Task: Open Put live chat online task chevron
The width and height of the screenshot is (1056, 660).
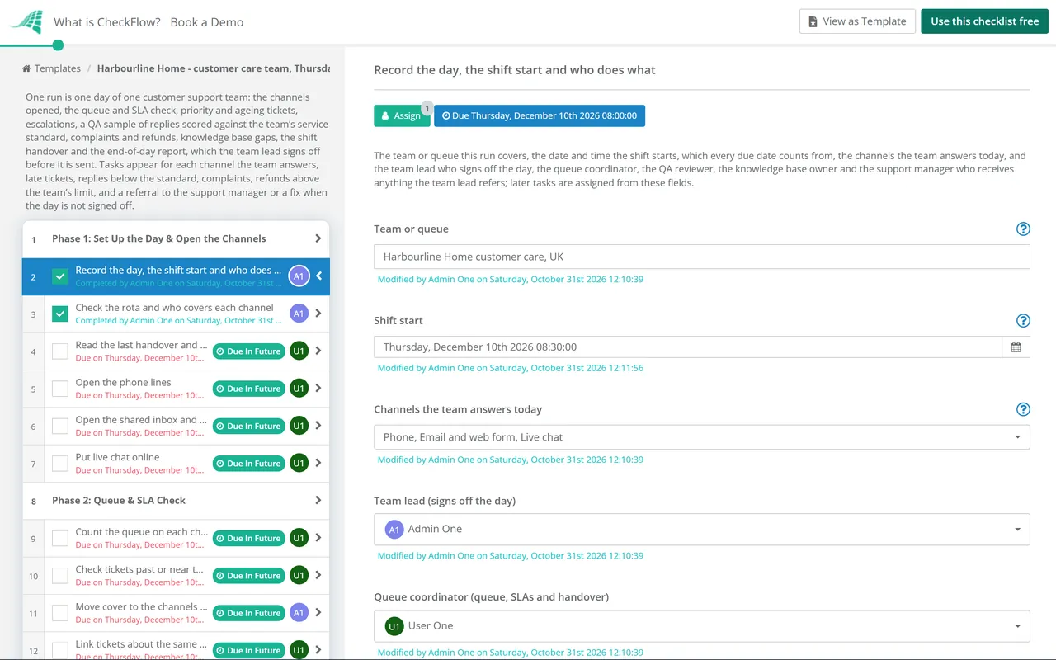Action: [318, 464]
